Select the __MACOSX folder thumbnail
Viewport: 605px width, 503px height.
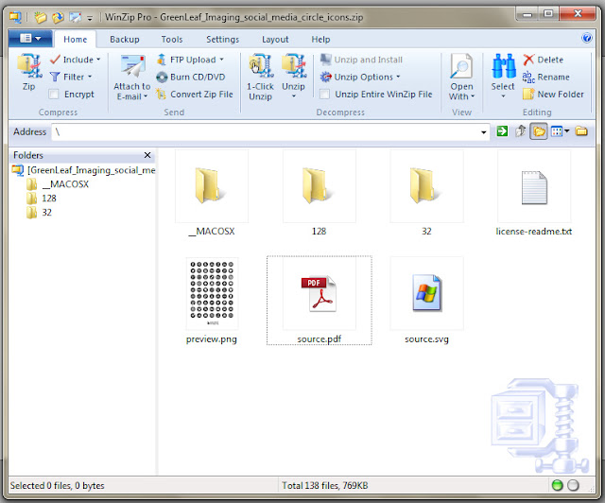(212, 186)
